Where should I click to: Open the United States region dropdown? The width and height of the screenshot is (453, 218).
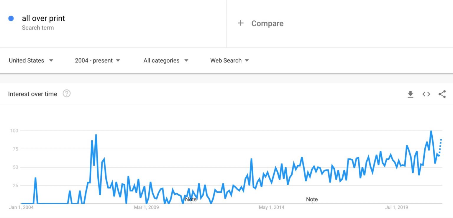click(31, 60)
